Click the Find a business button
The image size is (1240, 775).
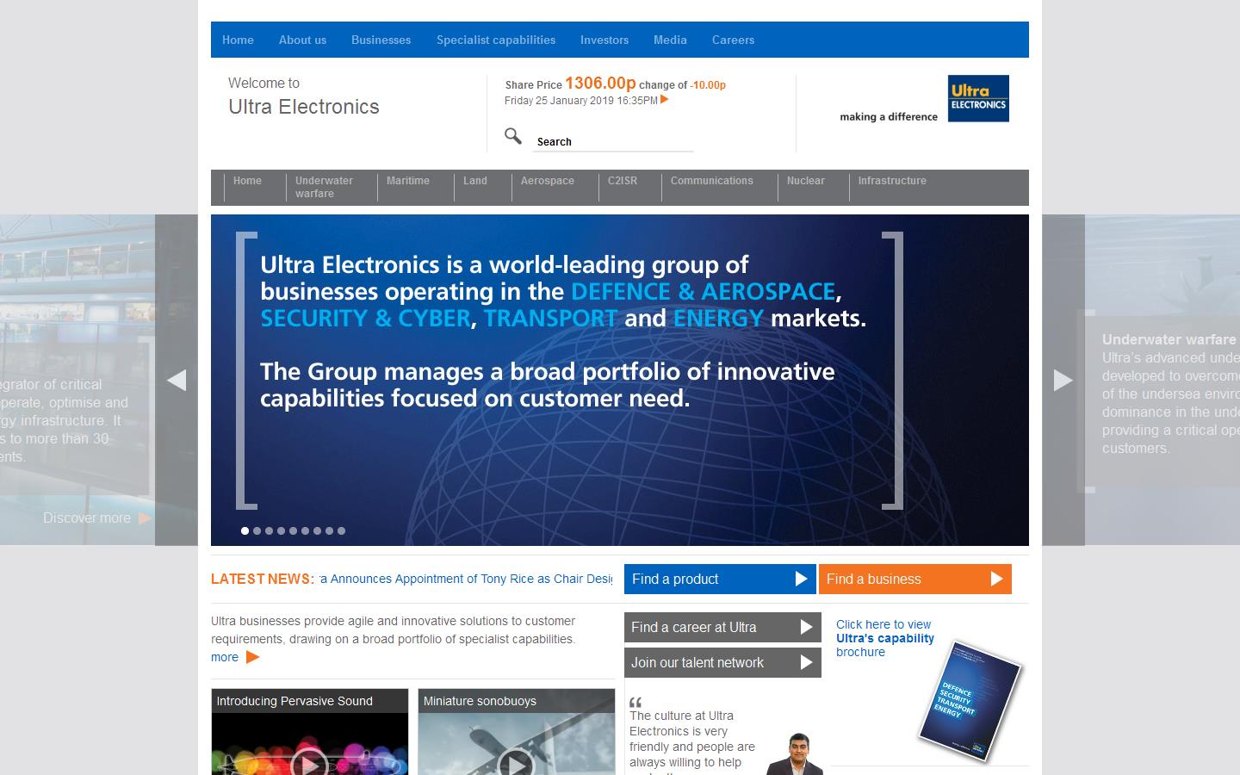click(x=915, y=579)
